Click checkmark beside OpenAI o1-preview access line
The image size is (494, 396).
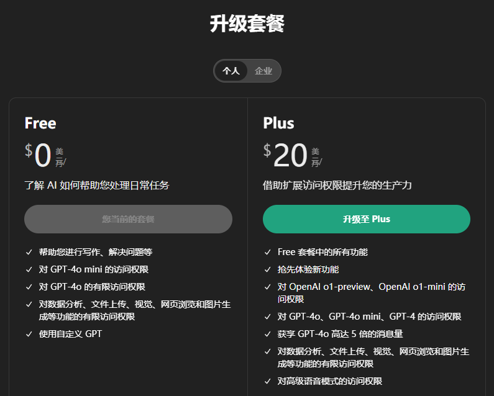[x=267, y=287]
